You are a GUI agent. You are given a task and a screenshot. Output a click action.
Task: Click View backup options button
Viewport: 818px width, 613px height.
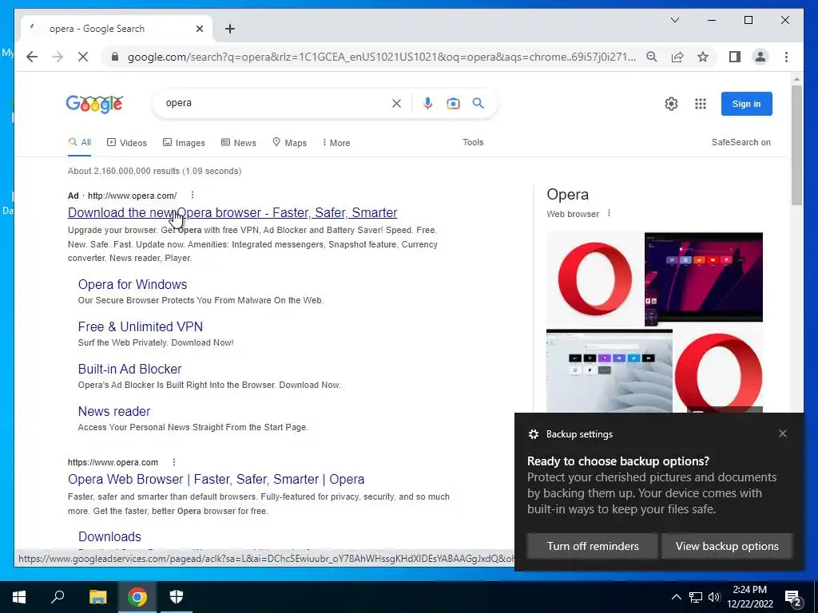click(727, 546)
